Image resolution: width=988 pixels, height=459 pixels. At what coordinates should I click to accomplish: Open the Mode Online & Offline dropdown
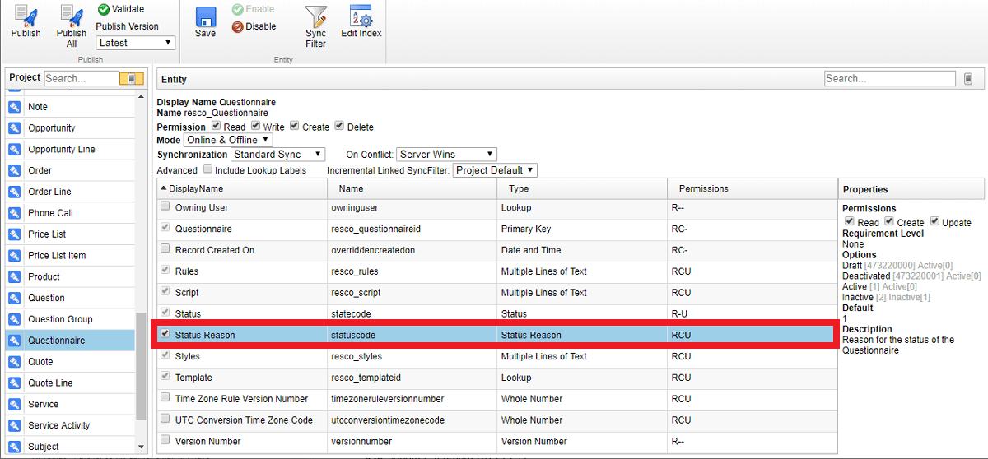point(228,140)
